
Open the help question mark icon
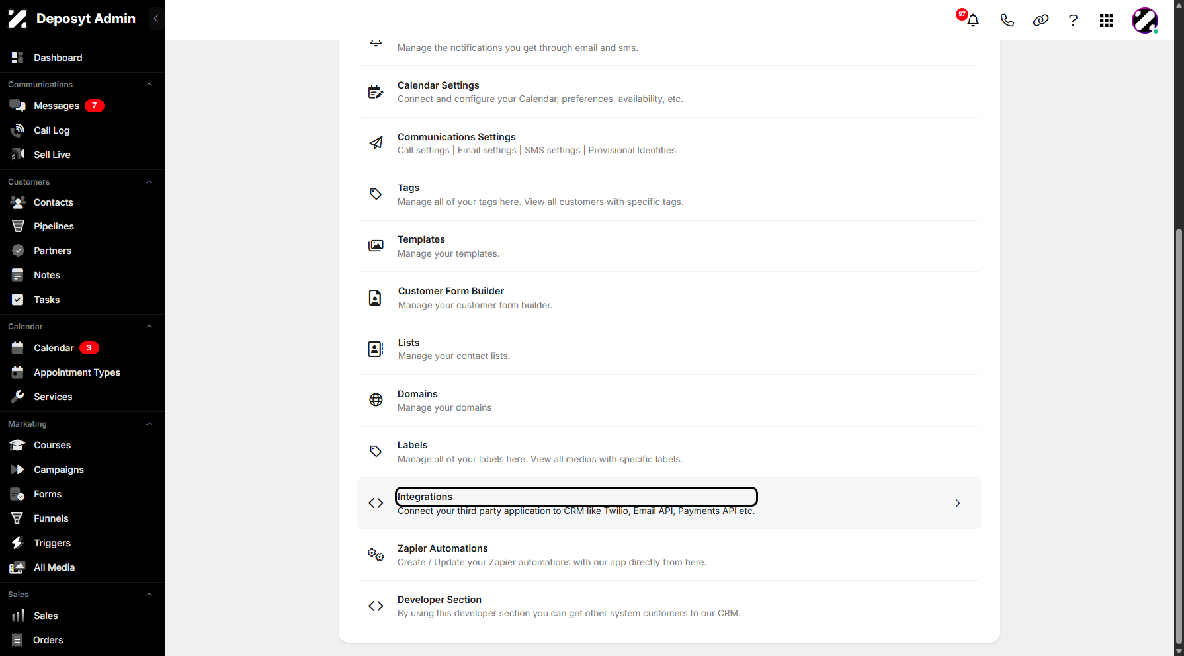point(1073,20)
